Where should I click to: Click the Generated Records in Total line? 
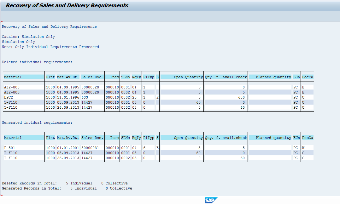(67, 188)
